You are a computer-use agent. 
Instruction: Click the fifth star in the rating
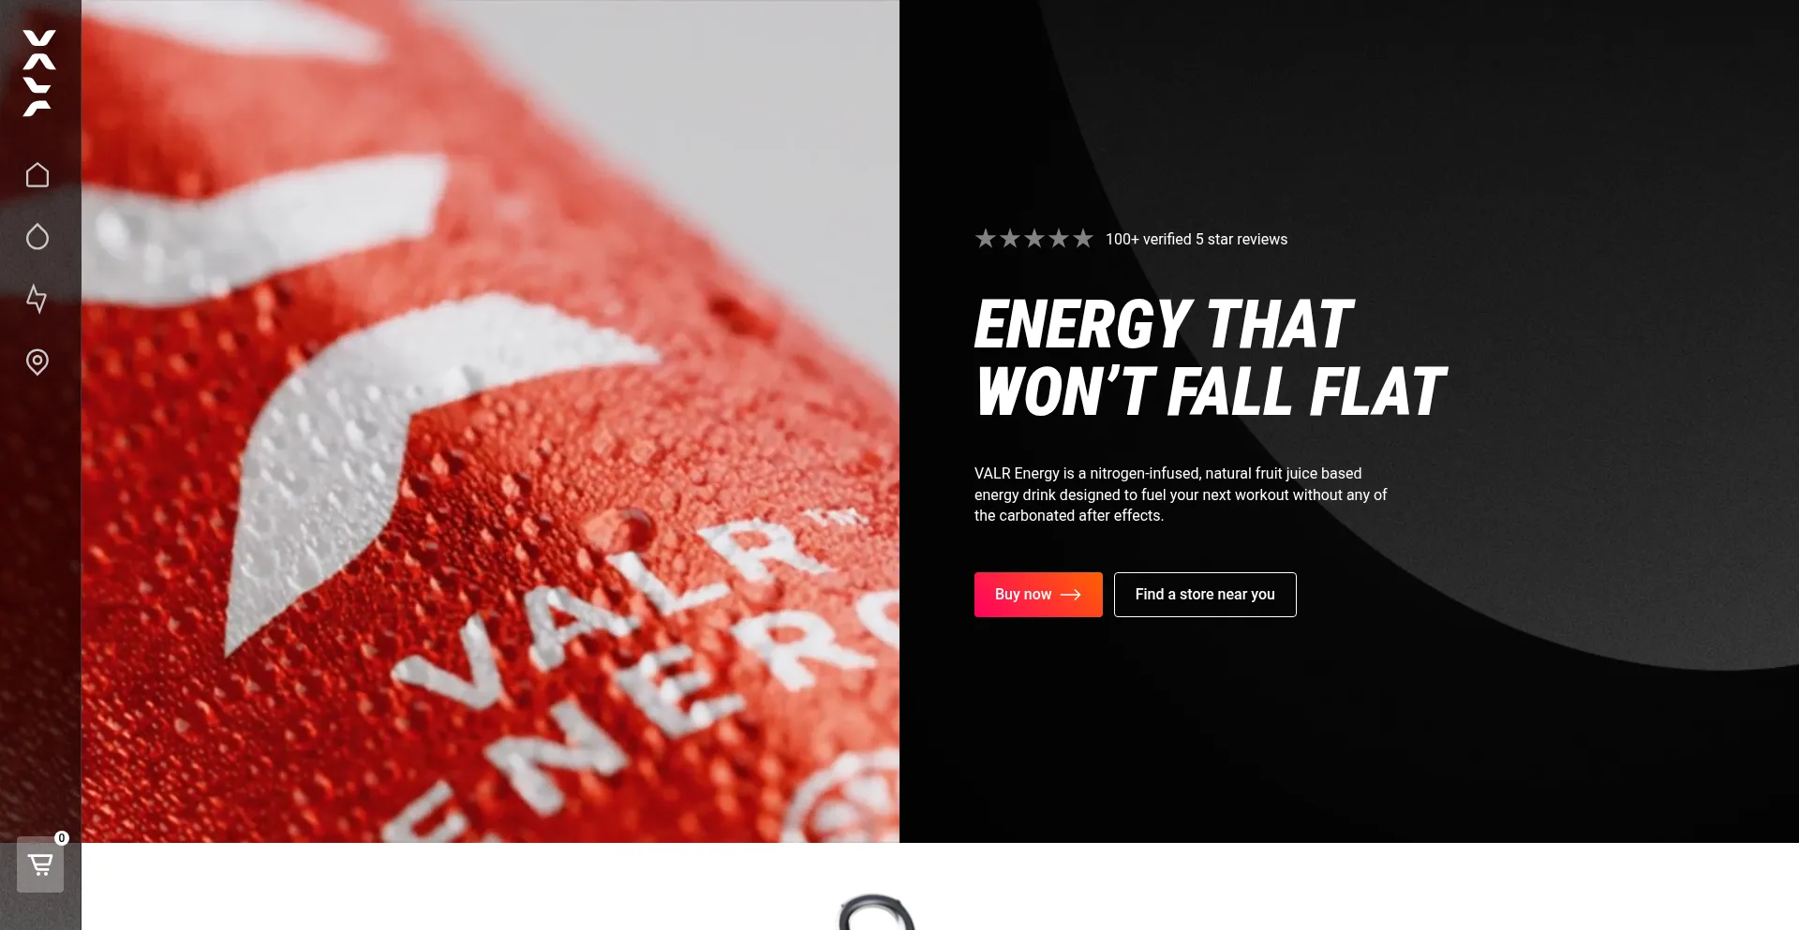pos(1083,239)
